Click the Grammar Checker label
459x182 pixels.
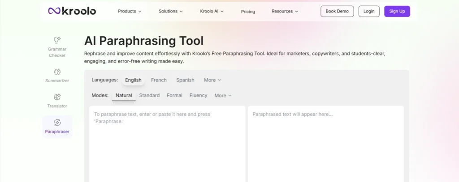57,52
